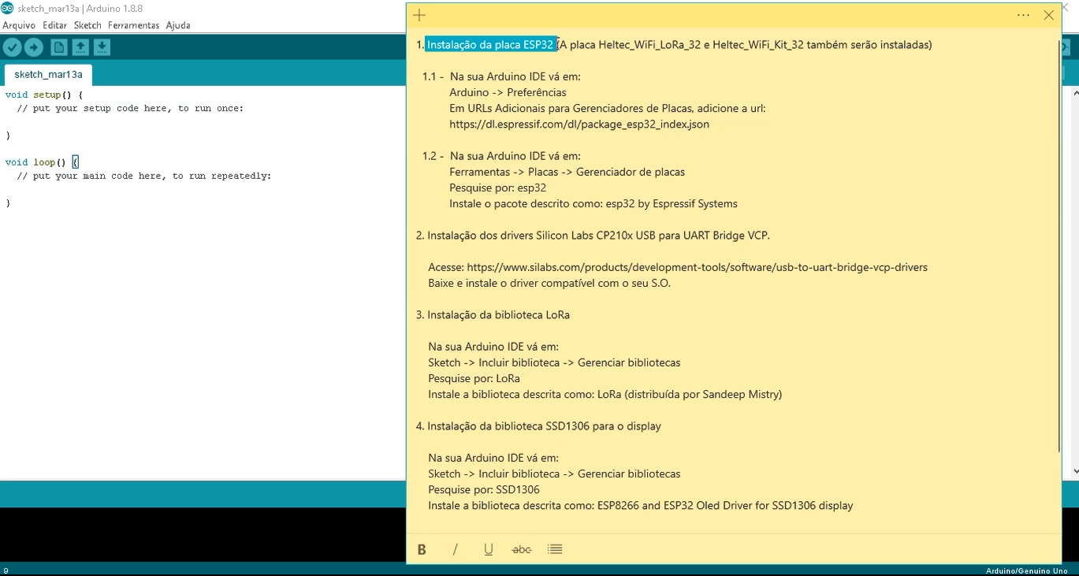1079x576 pixels.
Task: Toggle strikethrough formatting in the note
Action: pos(521,549)
